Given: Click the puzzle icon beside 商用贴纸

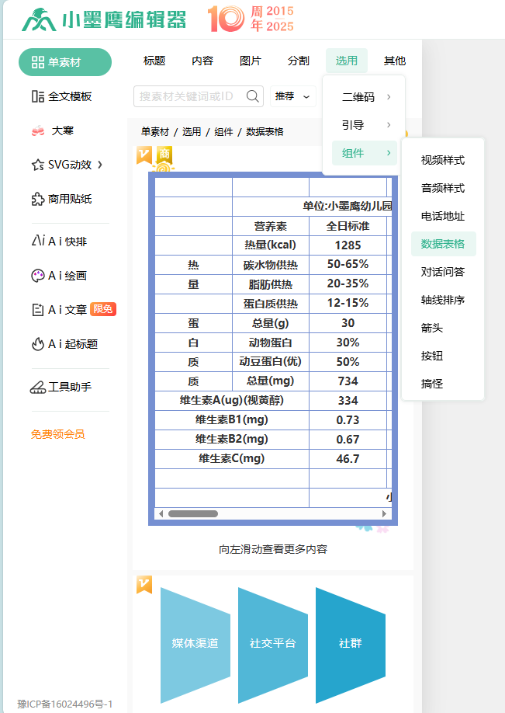Looking at the screenshot, I should (38, 199).
